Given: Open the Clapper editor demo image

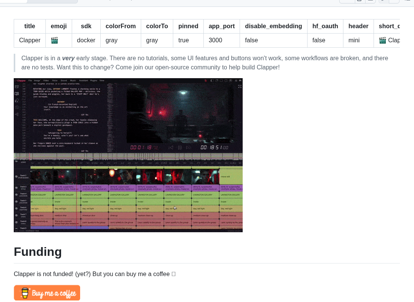Looking at the screenshot, I should point(128,155).
